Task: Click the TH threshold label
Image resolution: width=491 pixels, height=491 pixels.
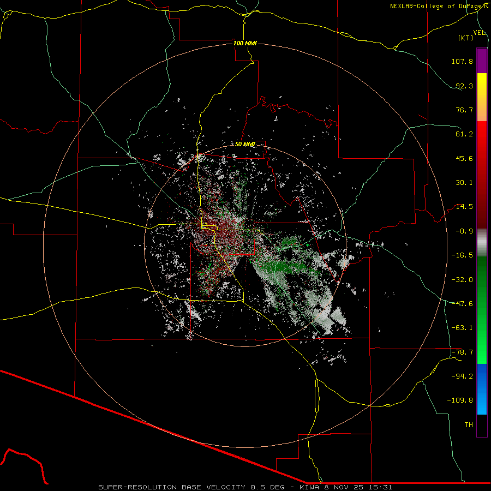Action: coord(469,425)
